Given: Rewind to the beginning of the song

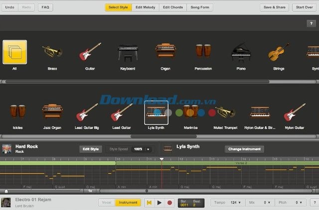Looking at the screenshot, I should point(149,203).
